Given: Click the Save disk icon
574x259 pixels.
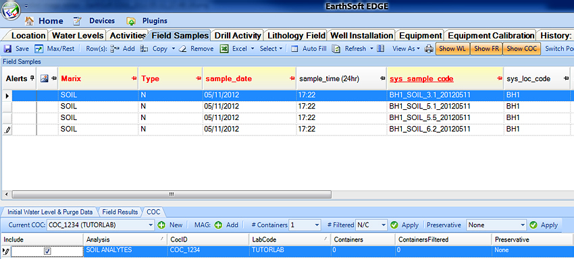Looking at the screenshot, I should [x=7, y=49].
